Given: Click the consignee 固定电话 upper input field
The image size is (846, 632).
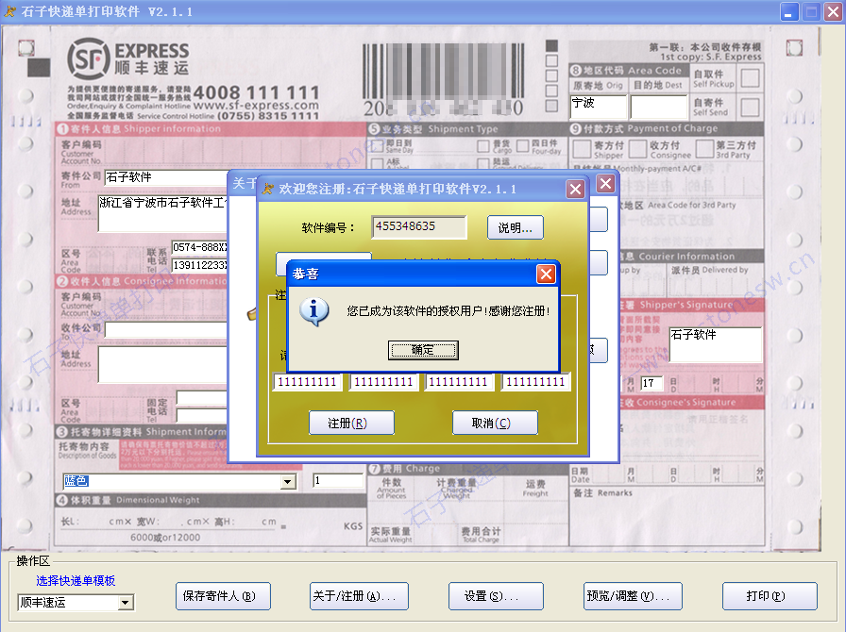Looking at the screenshot, I should pyautogui.click(x=202, y=398).
